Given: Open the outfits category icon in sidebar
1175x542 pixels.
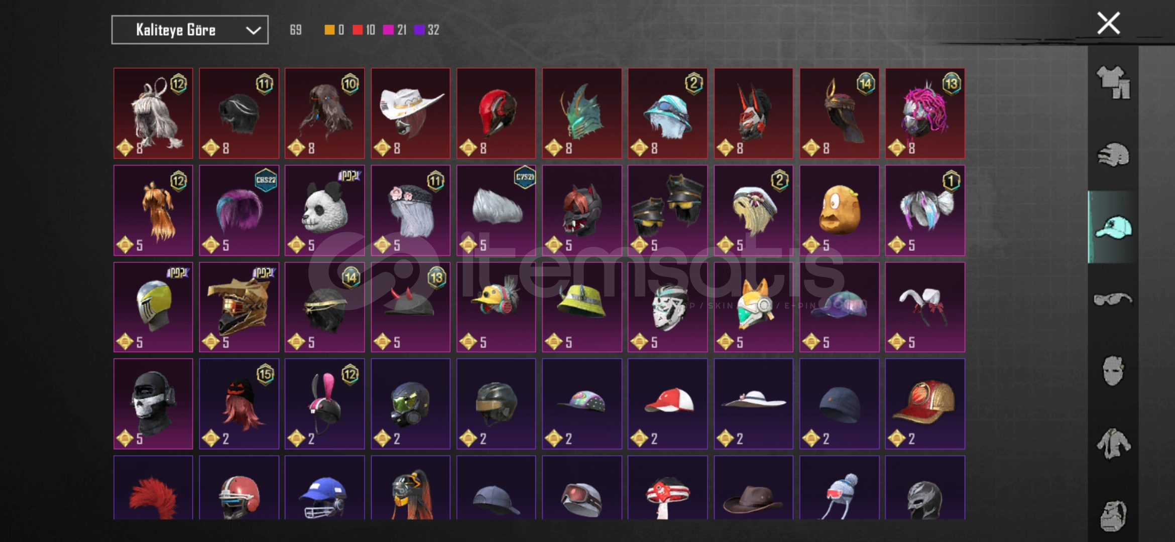Looking at the screenshot, I should click(1113, 82).
